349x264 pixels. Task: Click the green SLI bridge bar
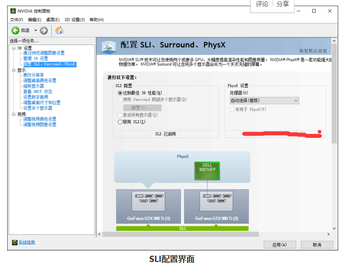[x=183, y=228]
